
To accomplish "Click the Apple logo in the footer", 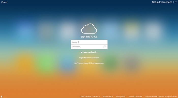I will pyautogui.click(x=2, y=96).
